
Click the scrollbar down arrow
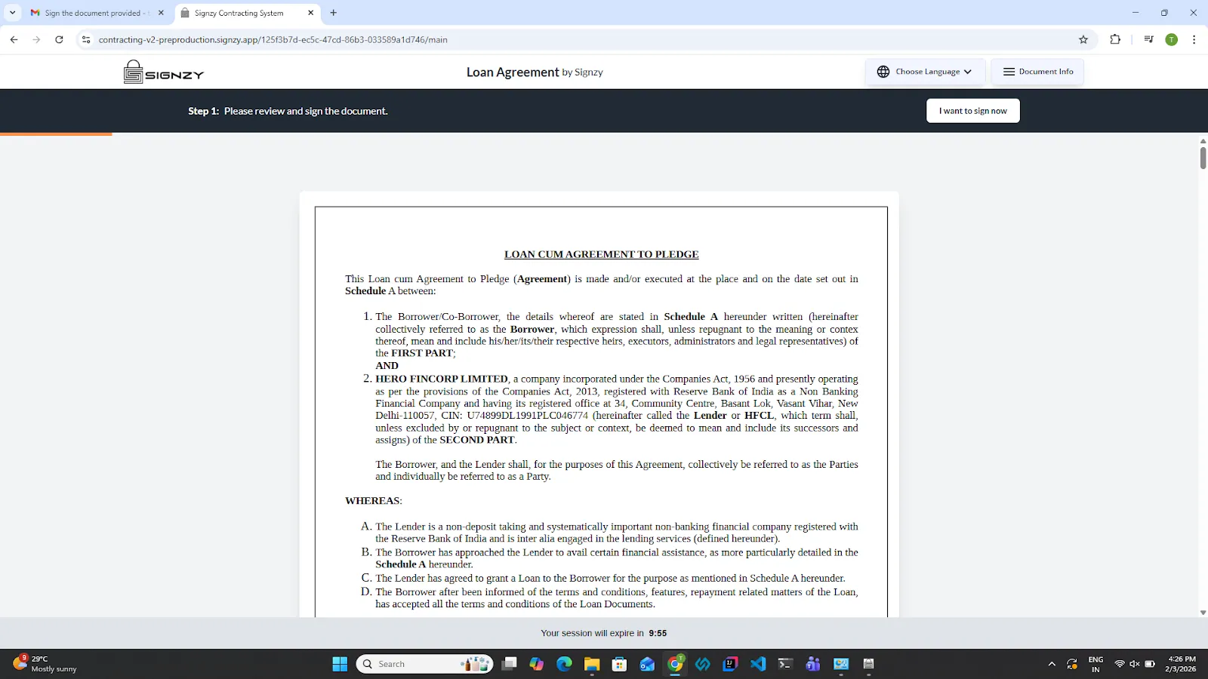coord(1203,613)
